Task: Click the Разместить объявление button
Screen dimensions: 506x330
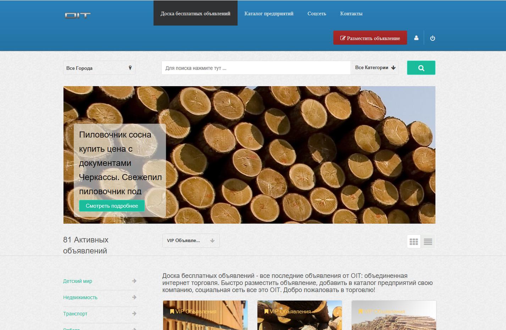Action: 370,38
